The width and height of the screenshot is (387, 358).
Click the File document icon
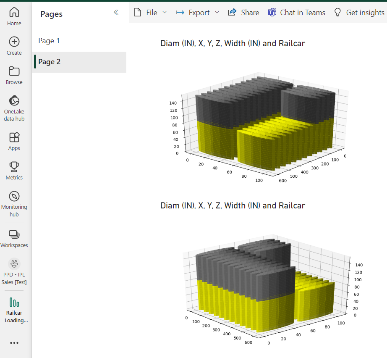138,12
